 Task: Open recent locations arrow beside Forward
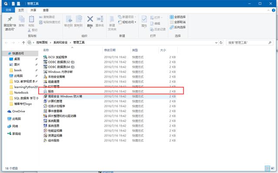click(x=19, y=42)
